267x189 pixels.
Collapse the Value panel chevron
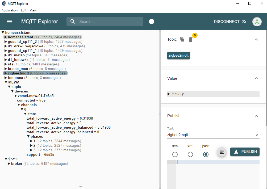[x=256, y=78]
